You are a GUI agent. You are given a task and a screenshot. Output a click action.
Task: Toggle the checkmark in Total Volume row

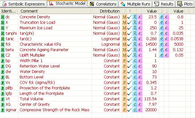129,99
